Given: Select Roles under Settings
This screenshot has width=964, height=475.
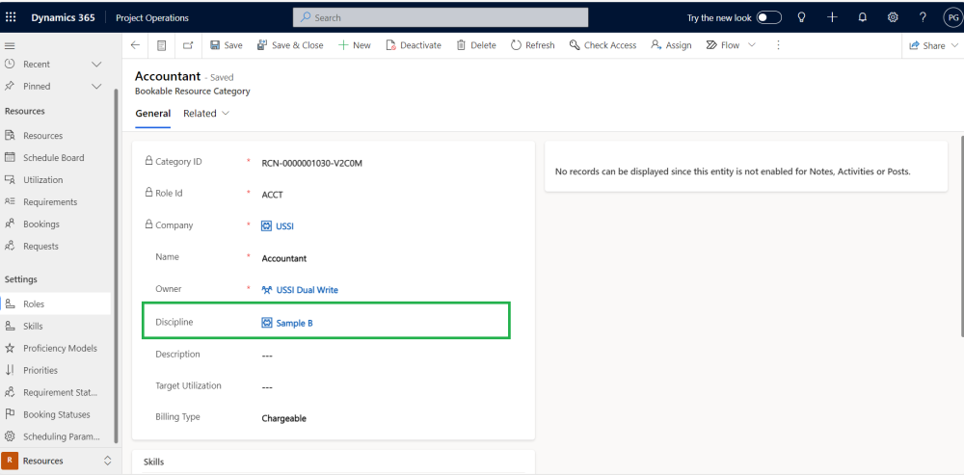Looking at the screenshot, I should (x=55, y=303).
